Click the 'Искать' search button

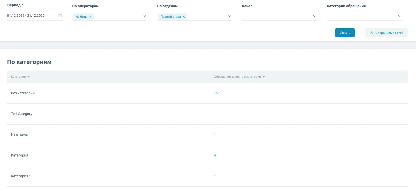(x=345, y=33)
